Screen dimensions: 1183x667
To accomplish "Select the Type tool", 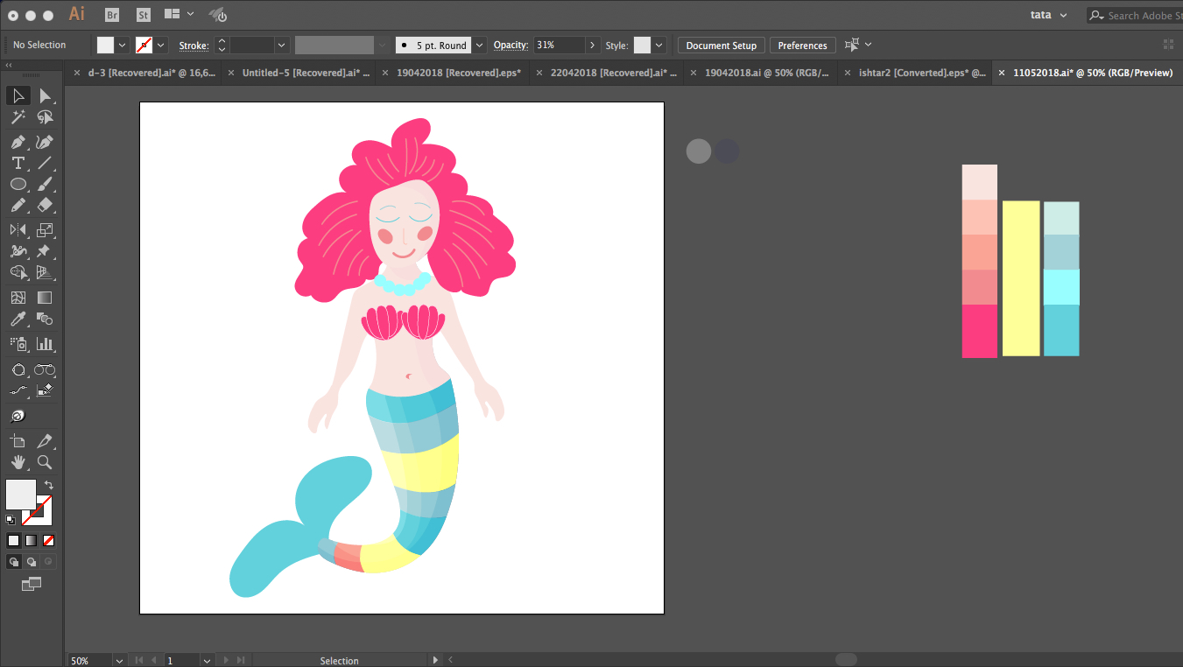I will (x=18, y=163).
